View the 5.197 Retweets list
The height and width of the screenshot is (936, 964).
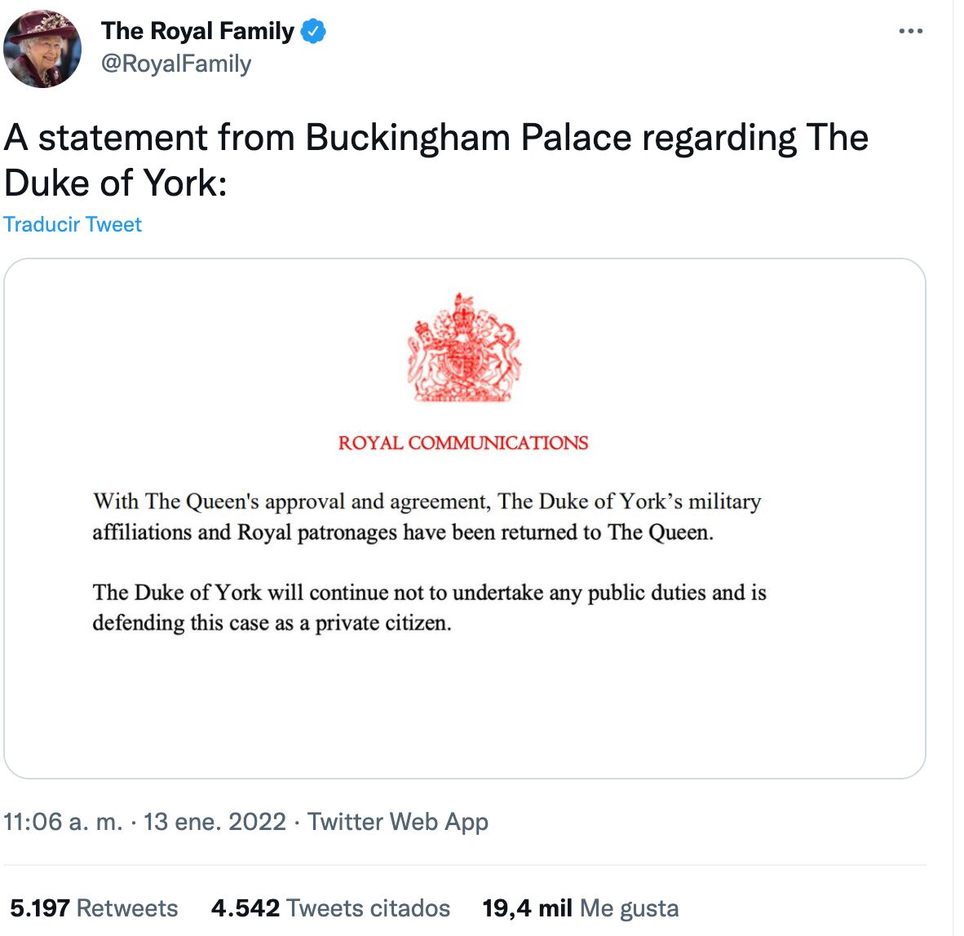click(92, 907)
